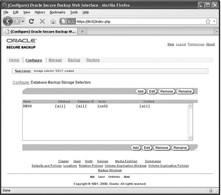Click the Logout link at top right
221x195 pixels.
coord(181,44)
